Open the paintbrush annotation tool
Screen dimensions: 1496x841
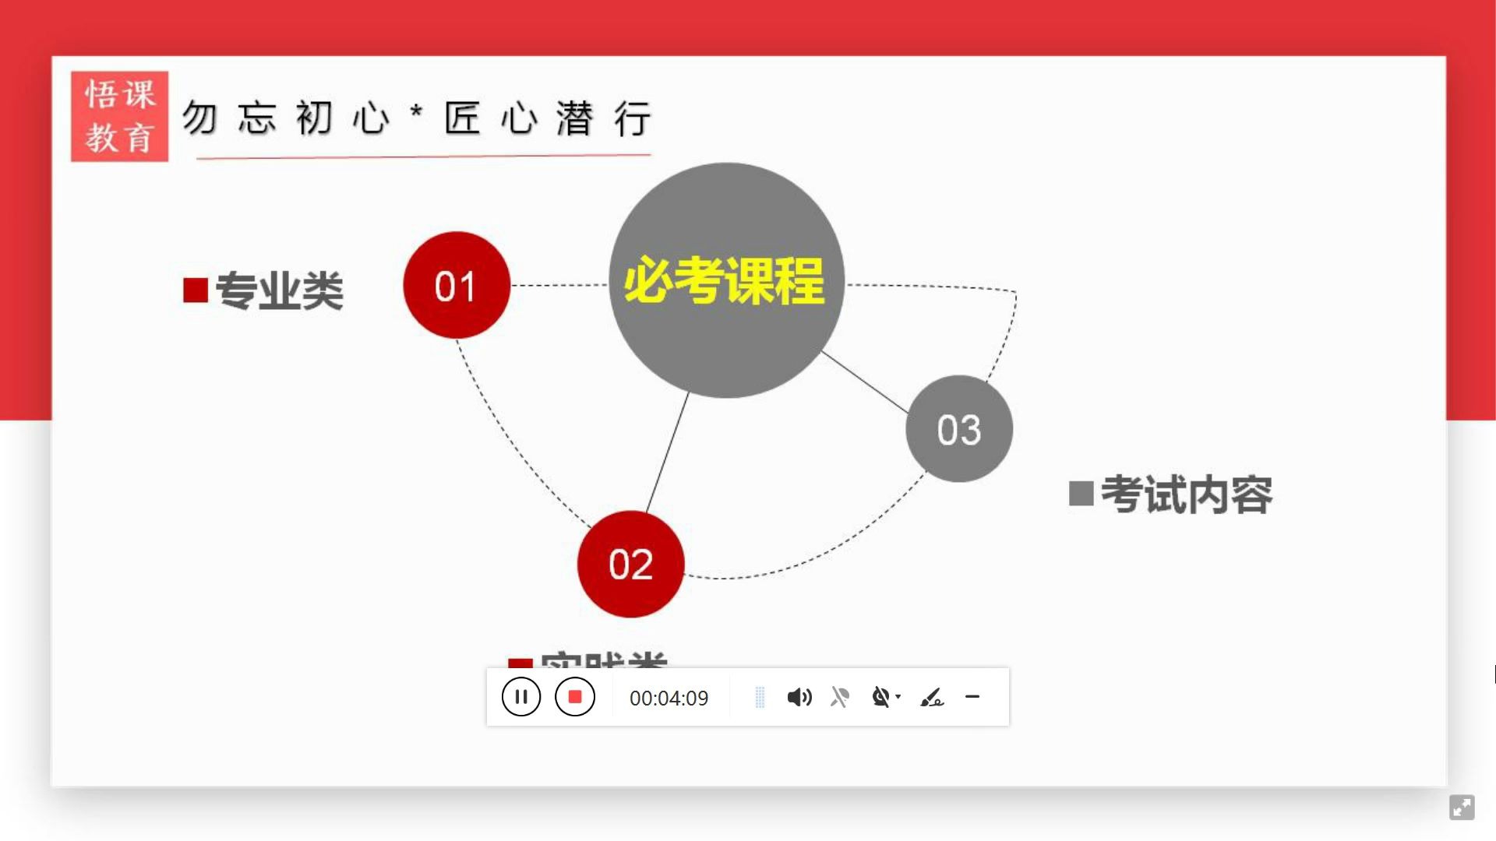(x=932, y=697)
